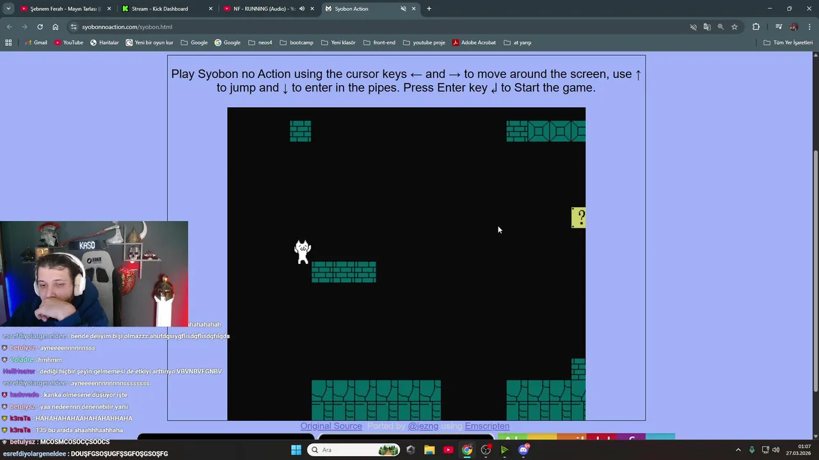Open the Adobe Acrobat bookmark
This screenshot has width=819, height=460.
(x=474, y=42)
